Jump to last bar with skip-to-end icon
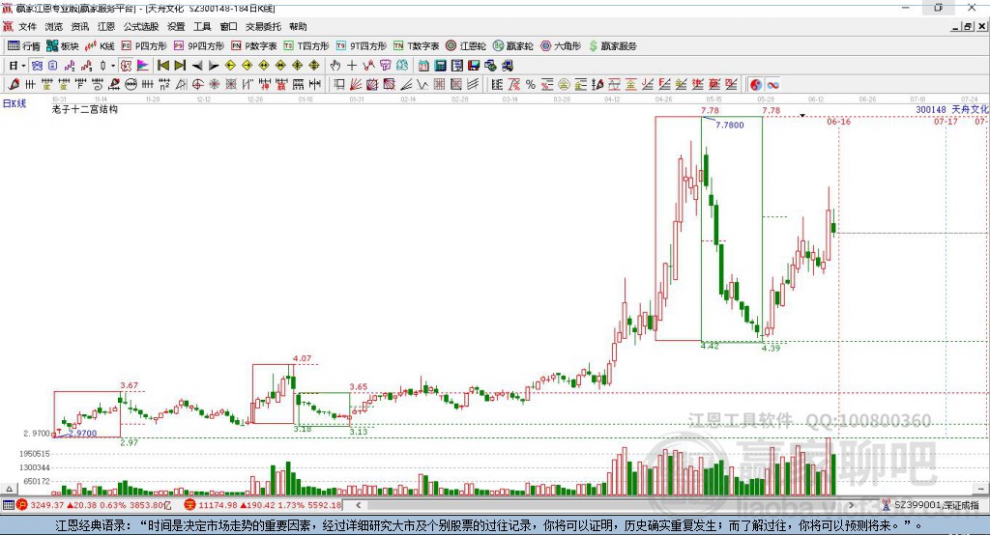 (x=180, y=66)
